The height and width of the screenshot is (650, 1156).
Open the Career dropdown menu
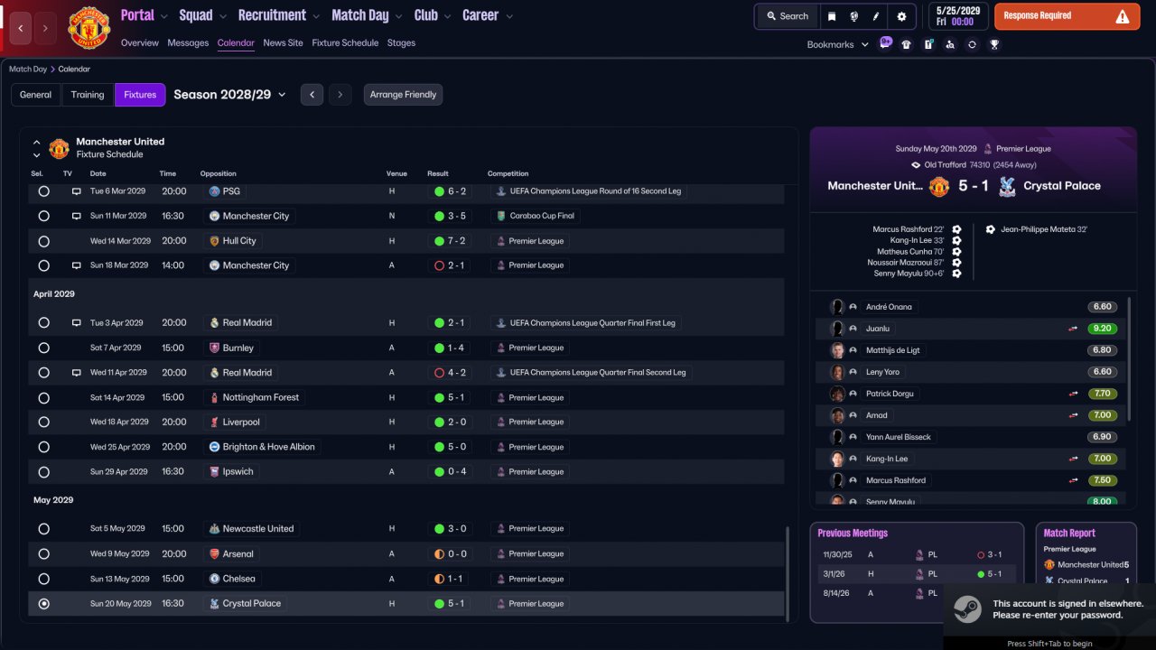(x=488, y=15)
